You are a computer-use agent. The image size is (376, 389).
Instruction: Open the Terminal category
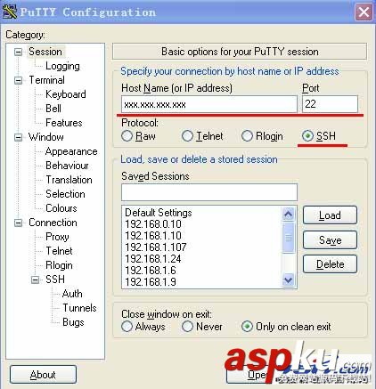46,80
